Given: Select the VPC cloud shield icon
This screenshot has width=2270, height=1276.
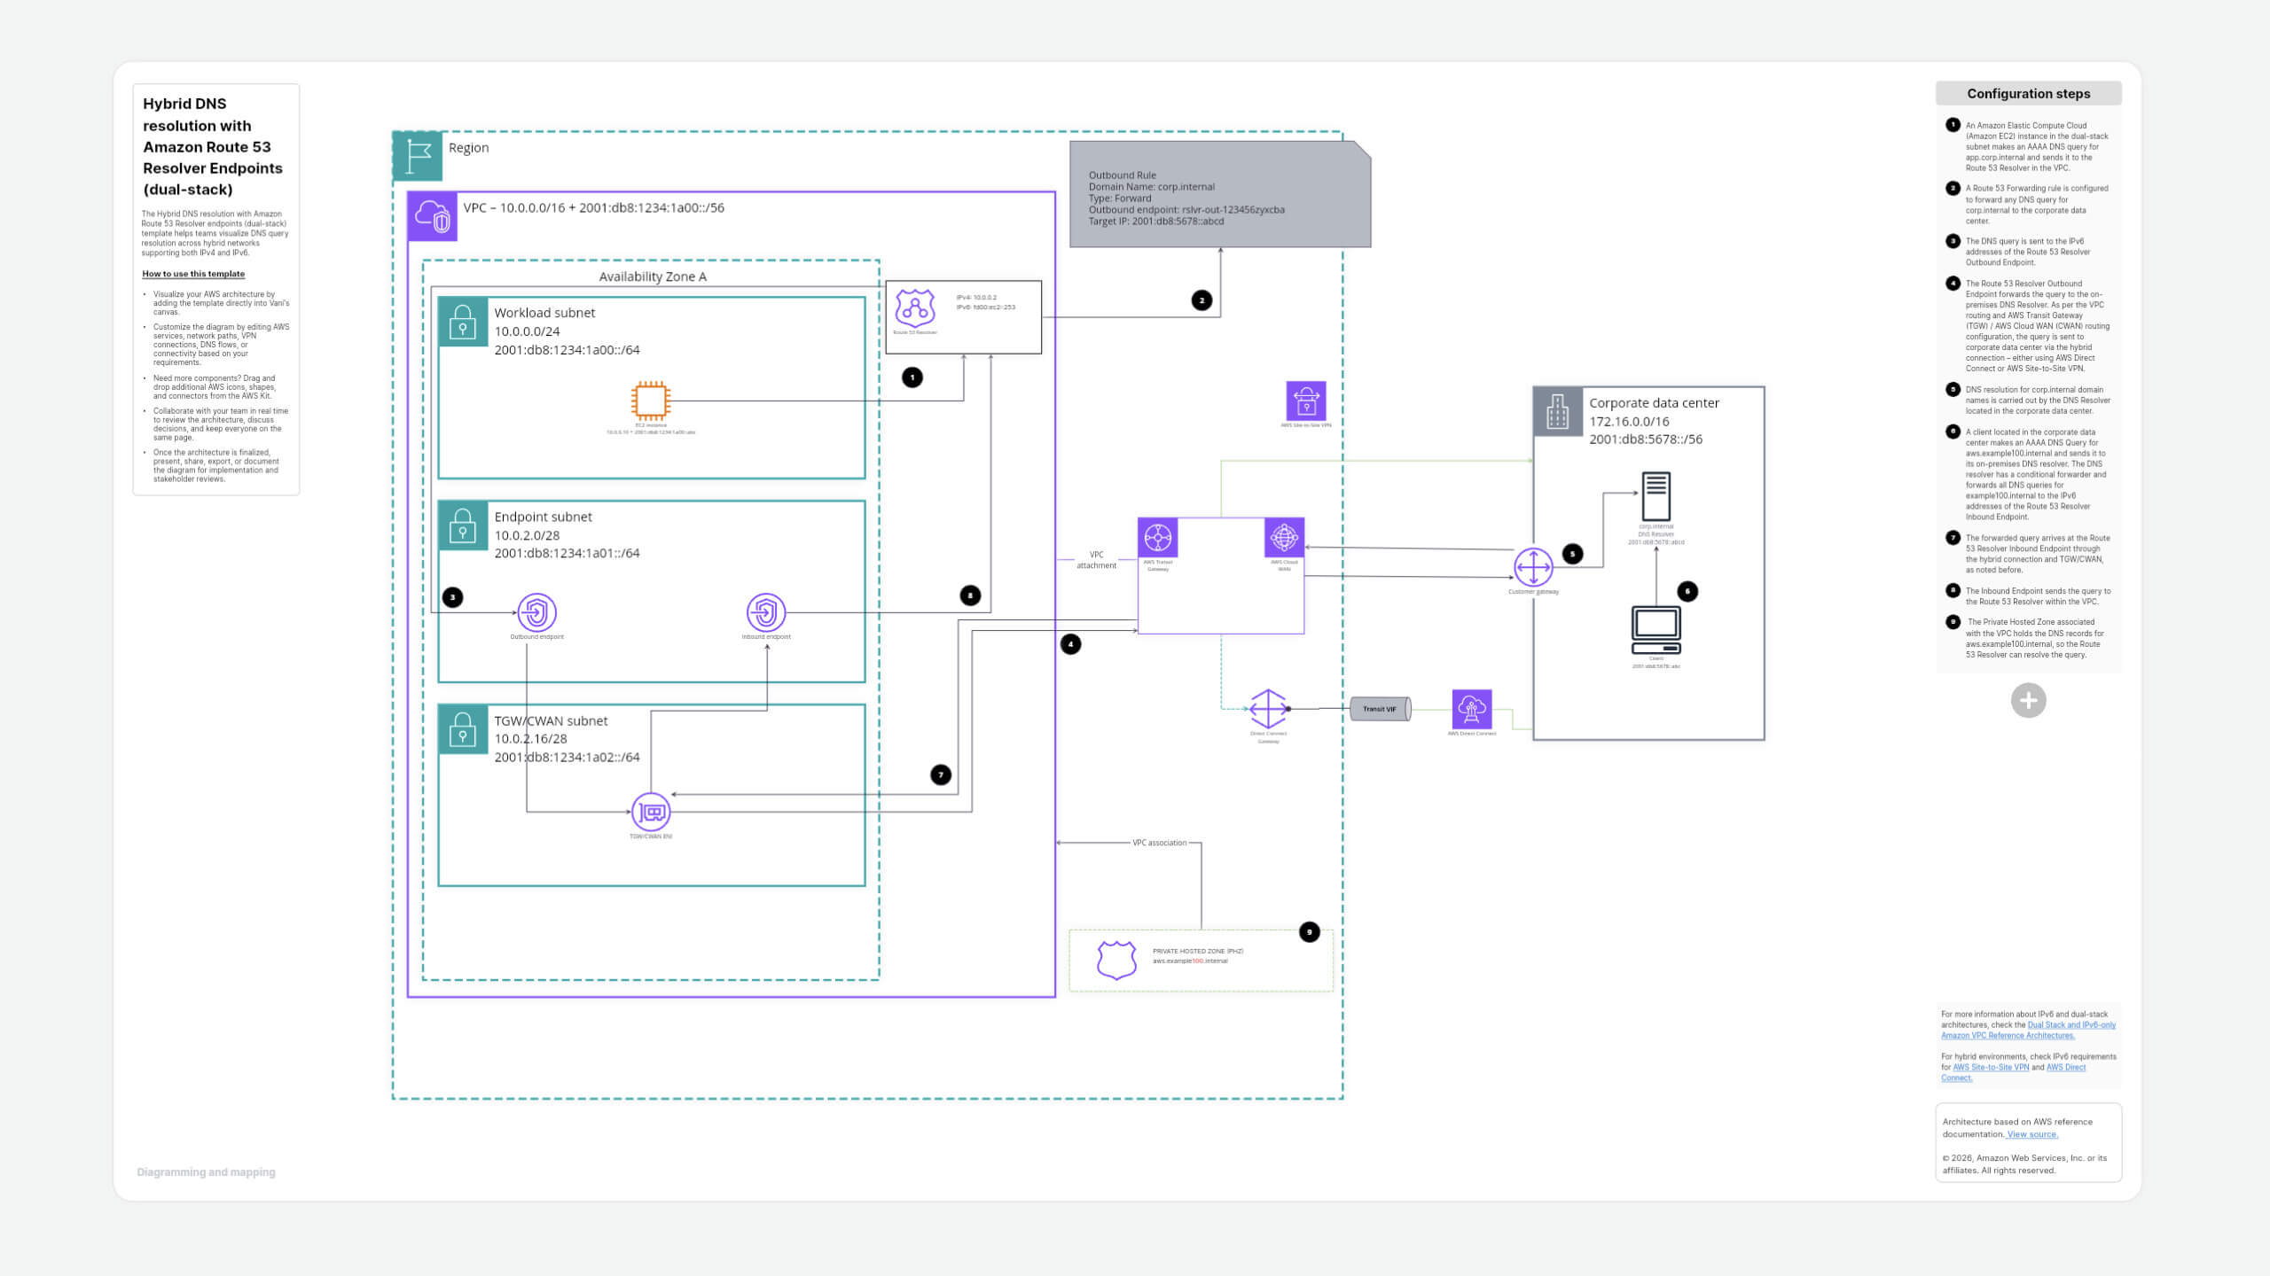Looking at the screenshot, I should tap(433, 216).
